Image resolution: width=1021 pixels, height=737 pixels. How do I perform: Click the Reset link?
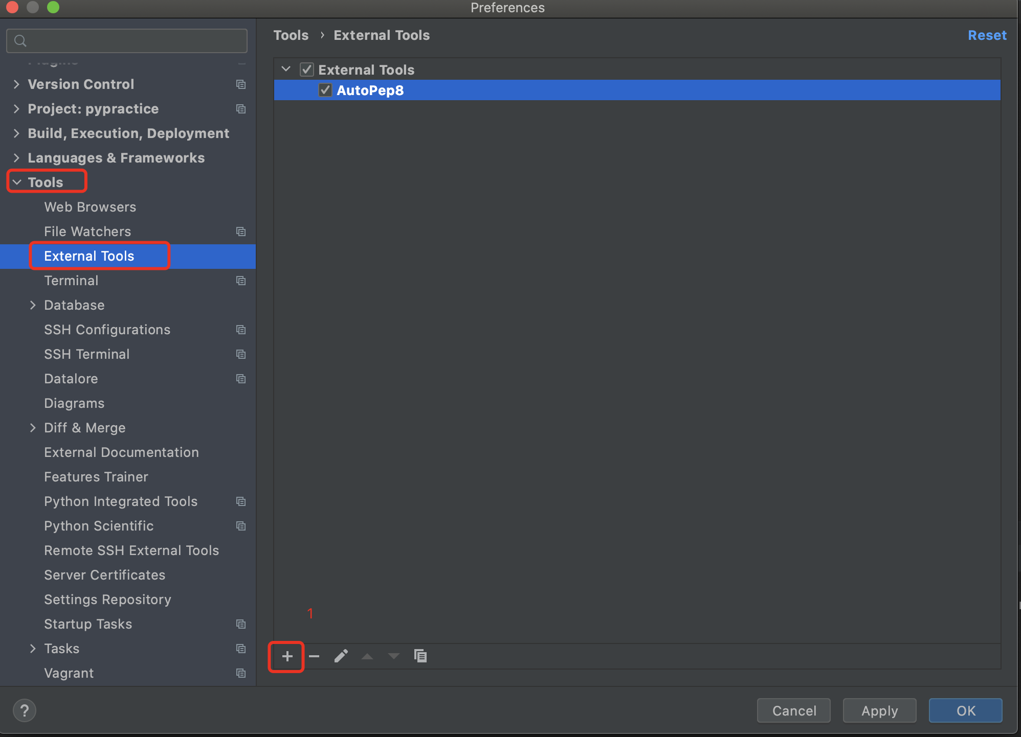(987, 35)
